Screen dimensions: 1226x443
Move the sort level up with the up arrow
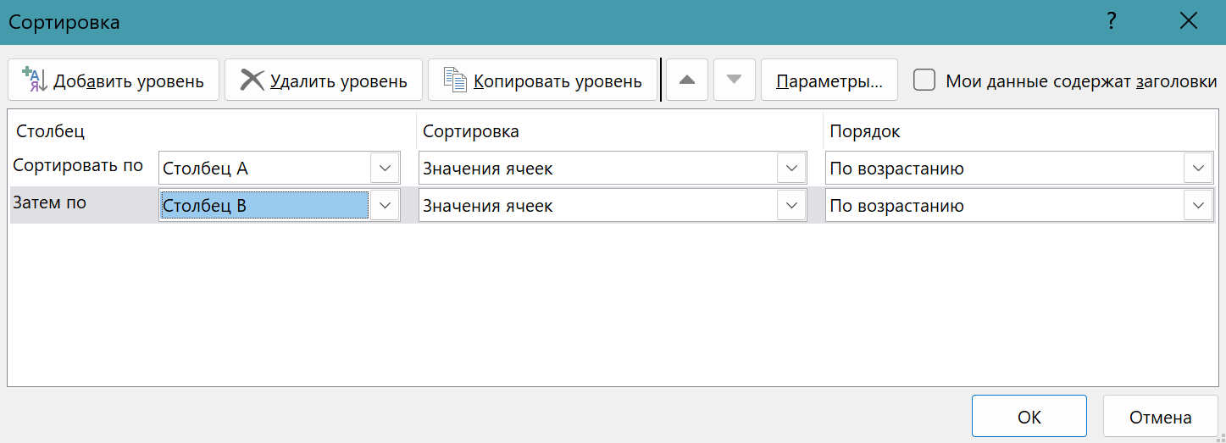point(687,80)
